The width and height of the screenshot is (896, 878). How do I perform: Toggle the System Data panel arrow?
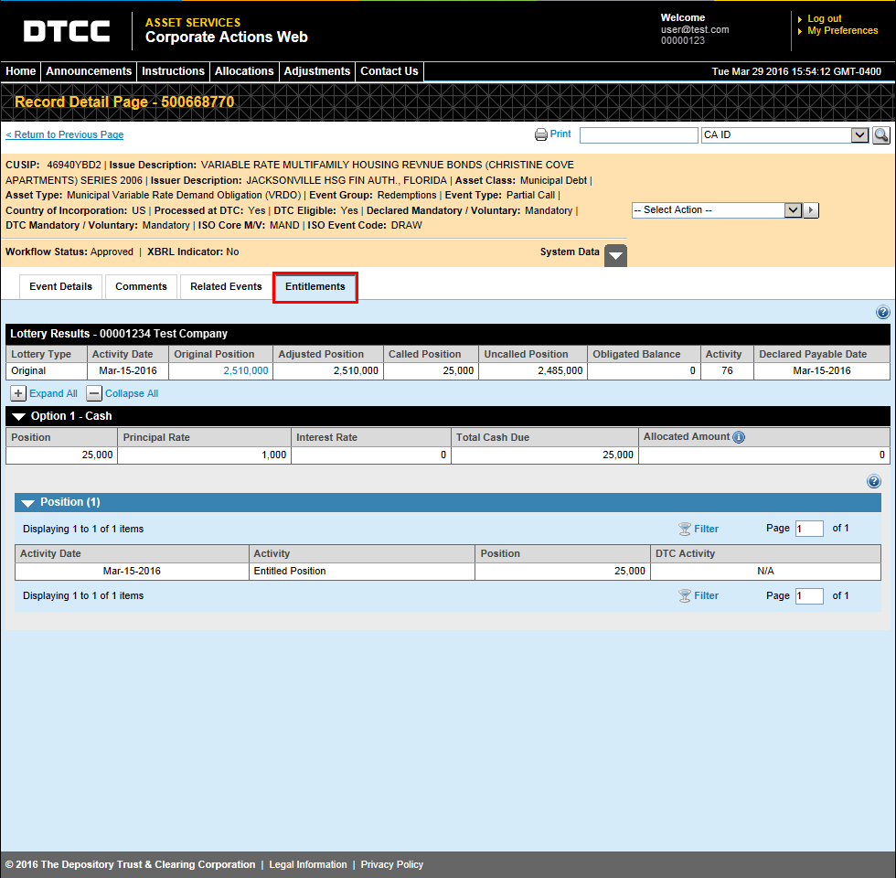pos(615,255)
